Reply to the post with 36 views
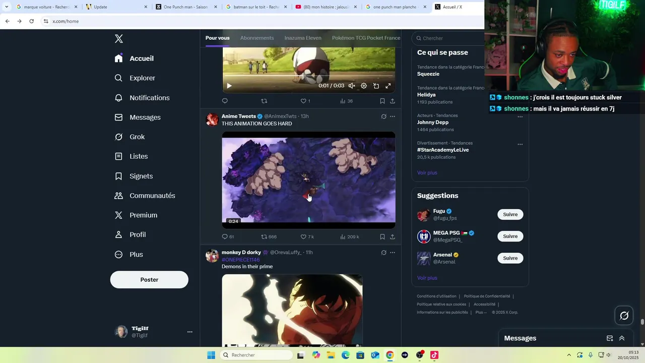 [225, 101]
